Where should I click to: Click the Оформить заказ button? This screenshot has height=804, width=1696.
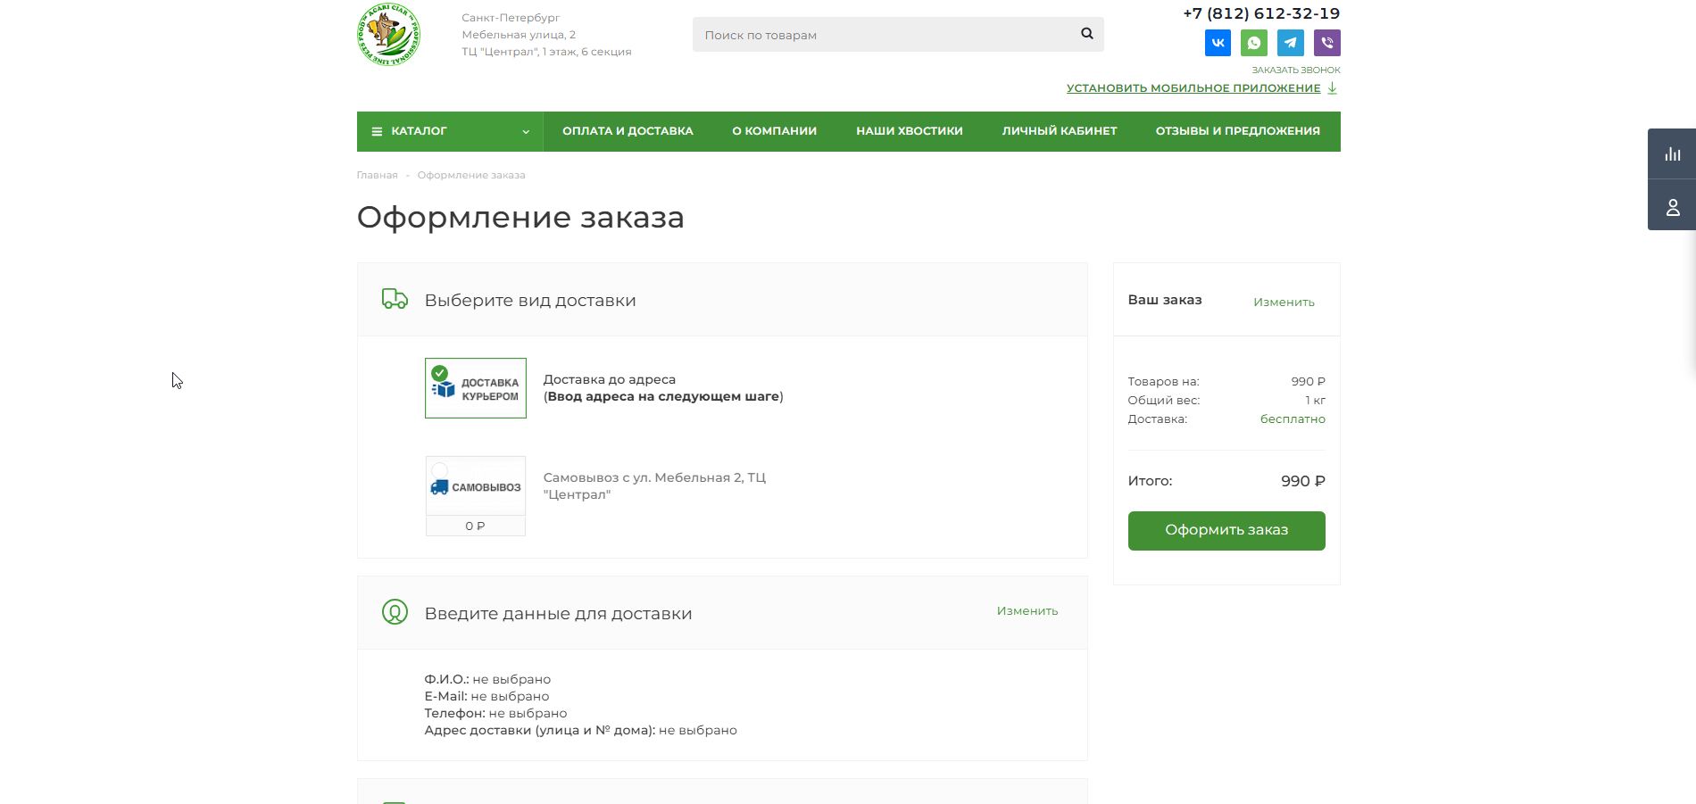pyautogui.click(x=1226, y=530)
